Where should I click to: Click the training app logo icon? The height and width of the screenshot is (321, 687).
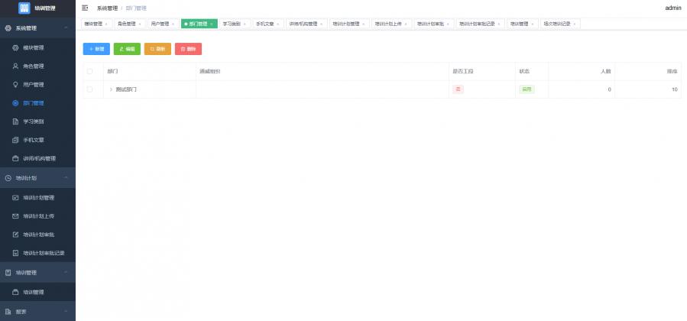click(24, 8)
